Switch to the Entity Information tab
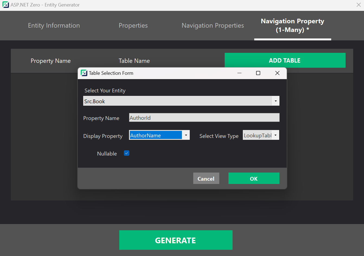Viewport: 364px width, 256px height. click(54, 25)
